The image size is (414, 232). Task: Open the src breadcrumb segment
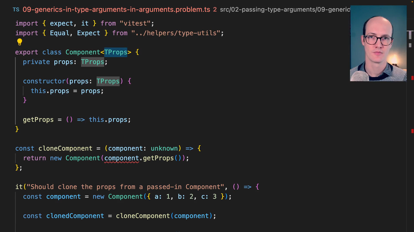pos(226,9)
